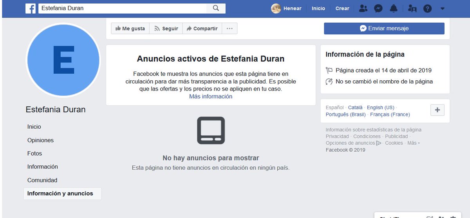Click the no-ads placeholder tablet icon
This screenshot has height=218, width=470.
click(x=211, y=130)
